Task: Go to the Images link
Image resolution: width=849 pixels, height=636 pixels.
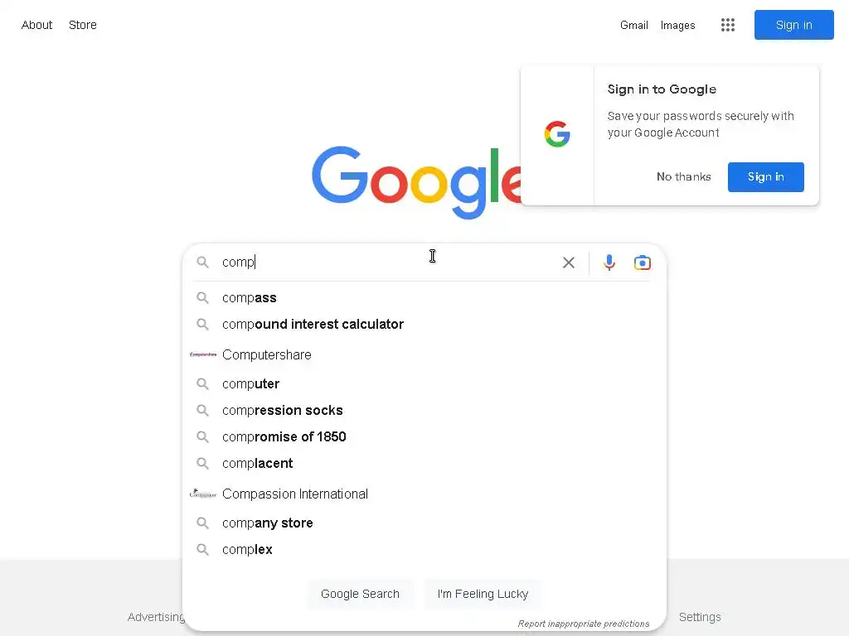Action: point(677,25)
